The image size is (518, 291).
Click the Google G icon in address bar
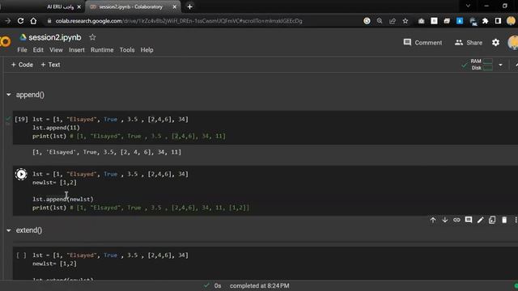pyautogui.click(x=367, y=21)
